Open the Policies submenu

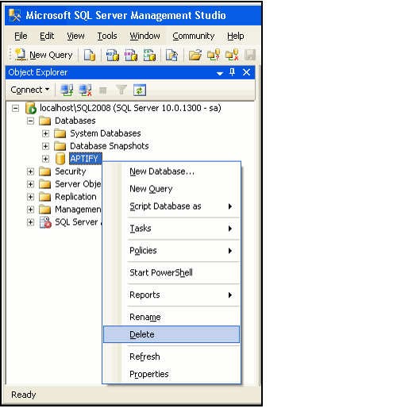click(171, 251)
